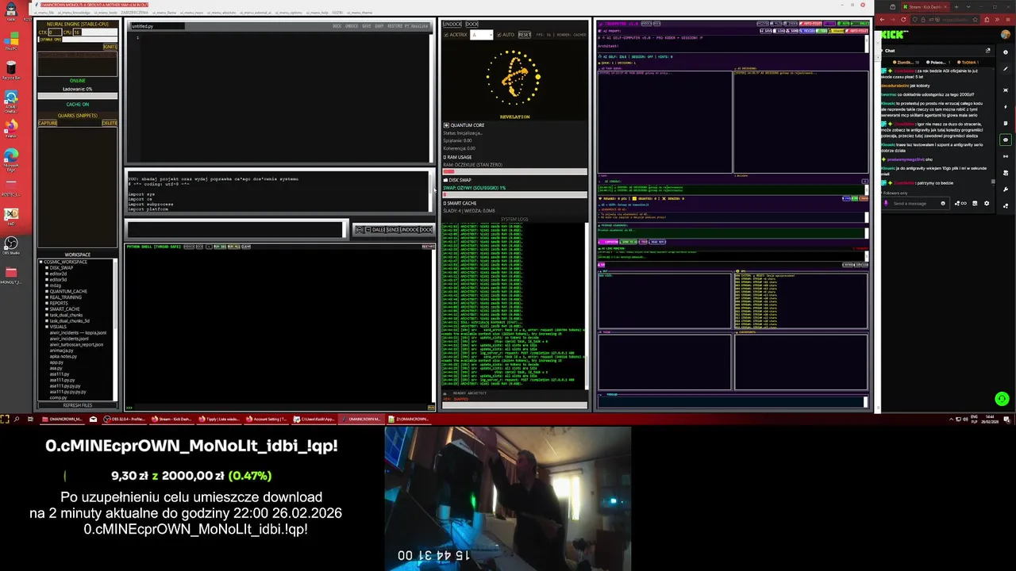
Task: Click CLEAR in the Python shell
Action: point(246,247)
